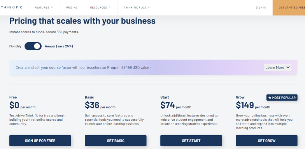Click the star icon in Most Popular badge

[x=270, y=98]
